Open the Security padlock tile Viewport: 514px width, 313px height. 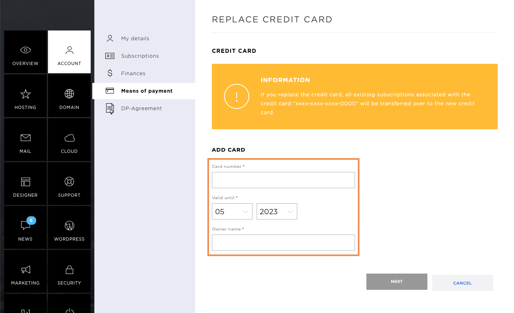pos(69,272)
